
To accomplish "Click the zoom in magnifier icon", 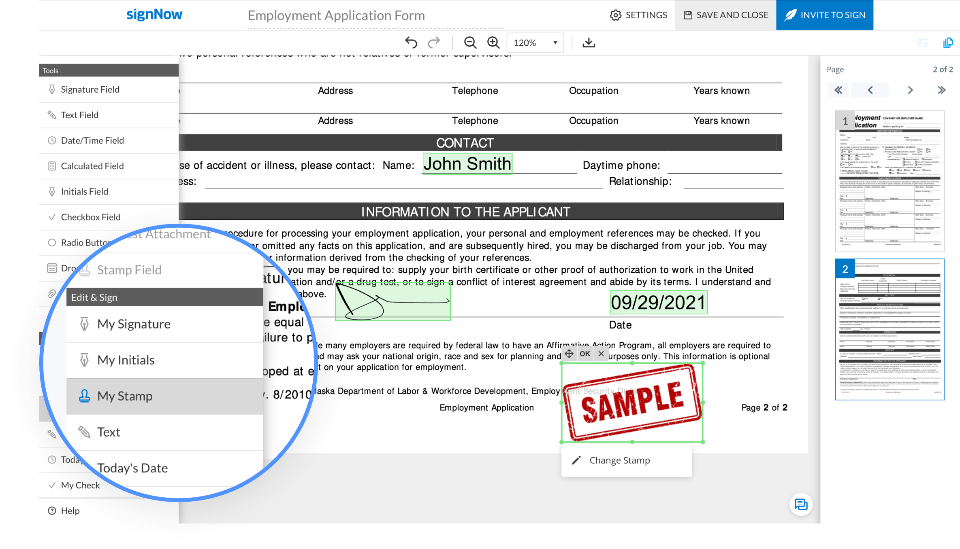I will tap(493, 42).
